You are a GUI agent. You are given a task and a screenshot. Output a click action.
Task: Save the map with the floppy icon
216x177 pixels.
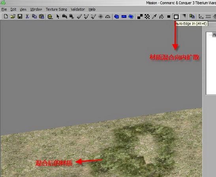pos(20,17)
